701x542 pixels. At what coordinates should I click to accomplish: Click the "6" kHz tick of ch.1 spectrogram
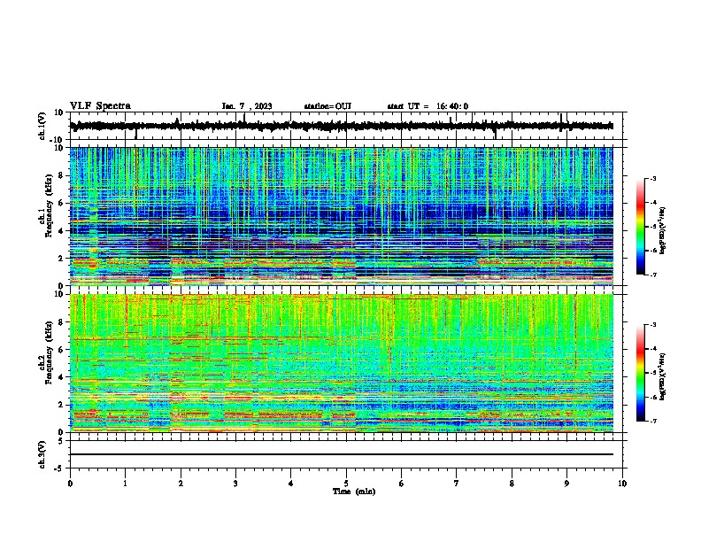pyautogui.click(x=62, y=203)
